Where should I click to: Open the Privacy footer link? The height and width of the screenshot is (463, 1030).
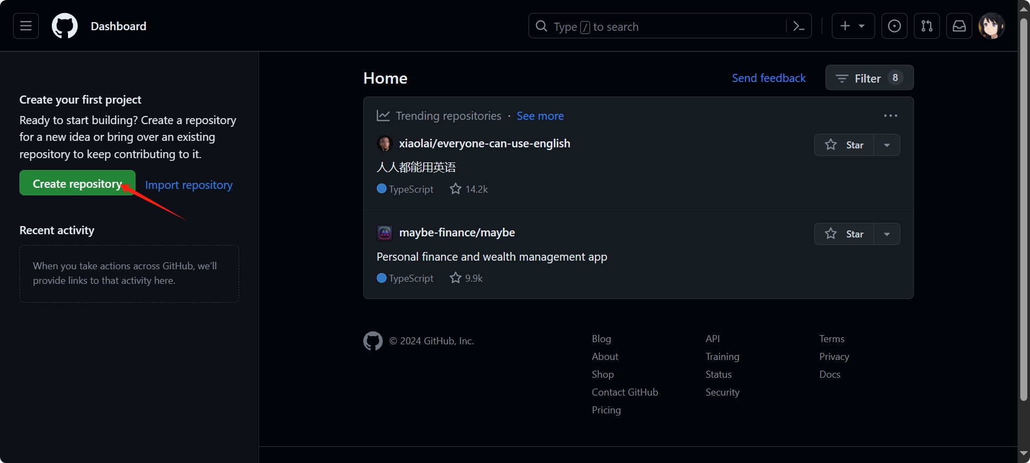(x=834, y=357)
